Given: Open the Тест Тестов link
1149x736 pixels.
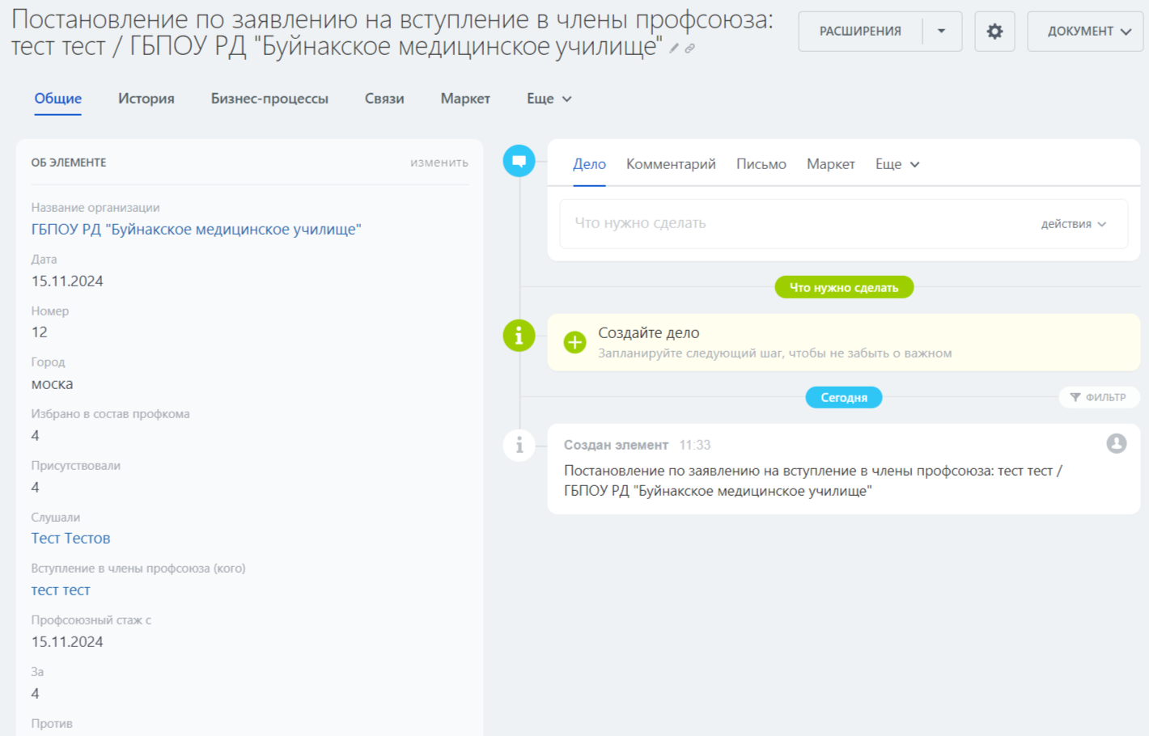Looking at the screenshot, I should [x=70, y=539].
